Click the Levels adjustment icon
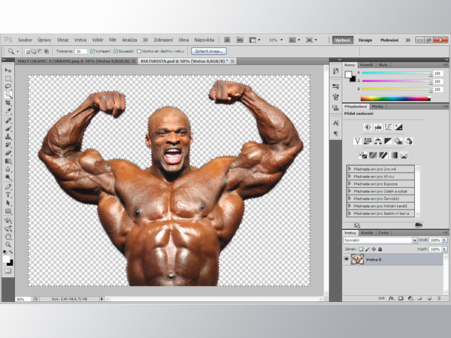Viewport: 451px width, 338px height. 378,127
